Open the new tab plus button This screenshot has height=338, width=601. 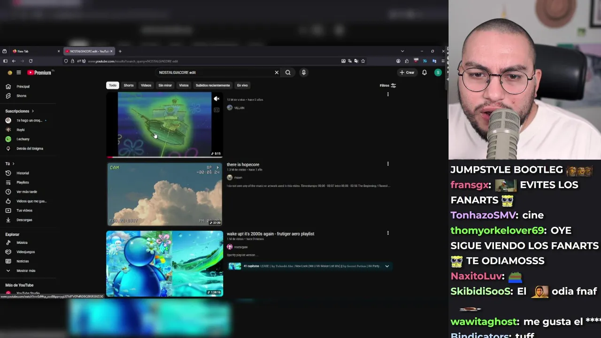(120, 51)
